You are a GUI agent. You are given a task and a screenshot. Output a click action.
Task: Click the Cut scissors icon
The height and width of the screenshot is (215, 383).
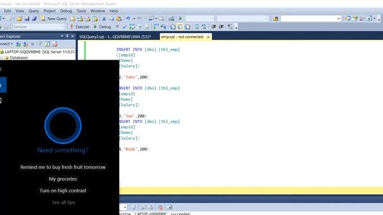pos(104,19)
